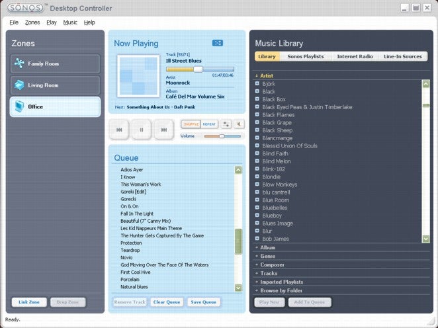This screenshot has width=438, height=328.
Task: Click the track progress slider
Action: click(x=200, y=69)
